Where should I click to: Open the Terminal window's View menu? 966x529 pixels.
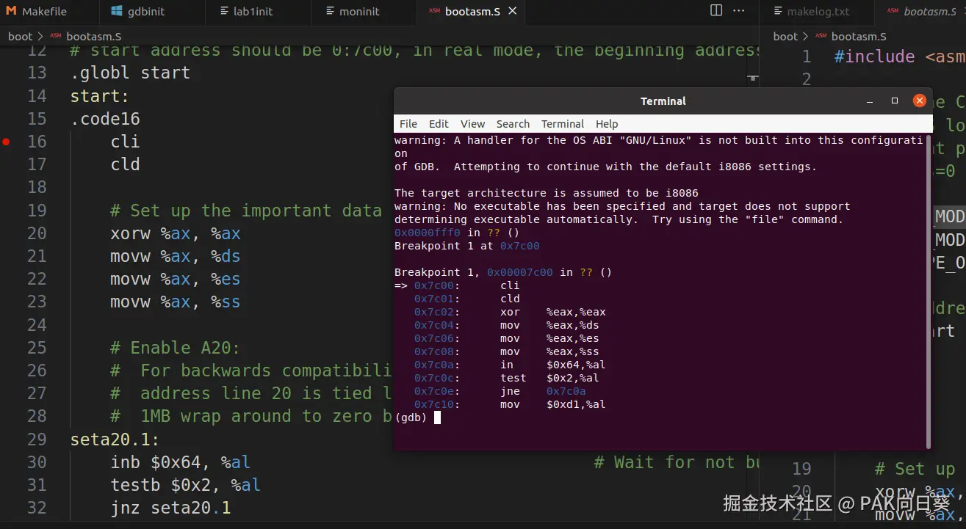[472, 124]
